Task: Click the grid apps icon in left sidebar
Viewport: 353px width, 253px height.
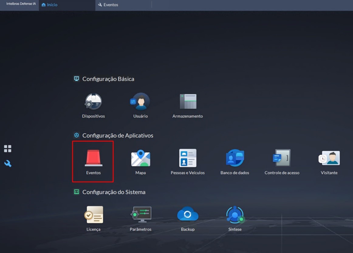Action: tap(8, 149)
